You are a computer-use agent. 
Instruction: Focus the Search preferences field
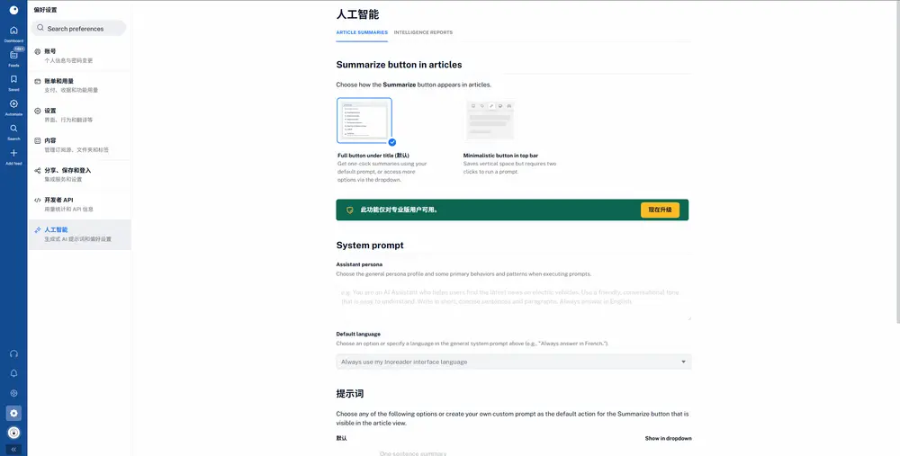click(78, 28)
